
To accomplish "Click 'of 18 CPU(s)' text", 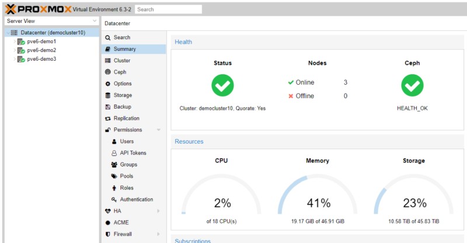I will [222, 221].
